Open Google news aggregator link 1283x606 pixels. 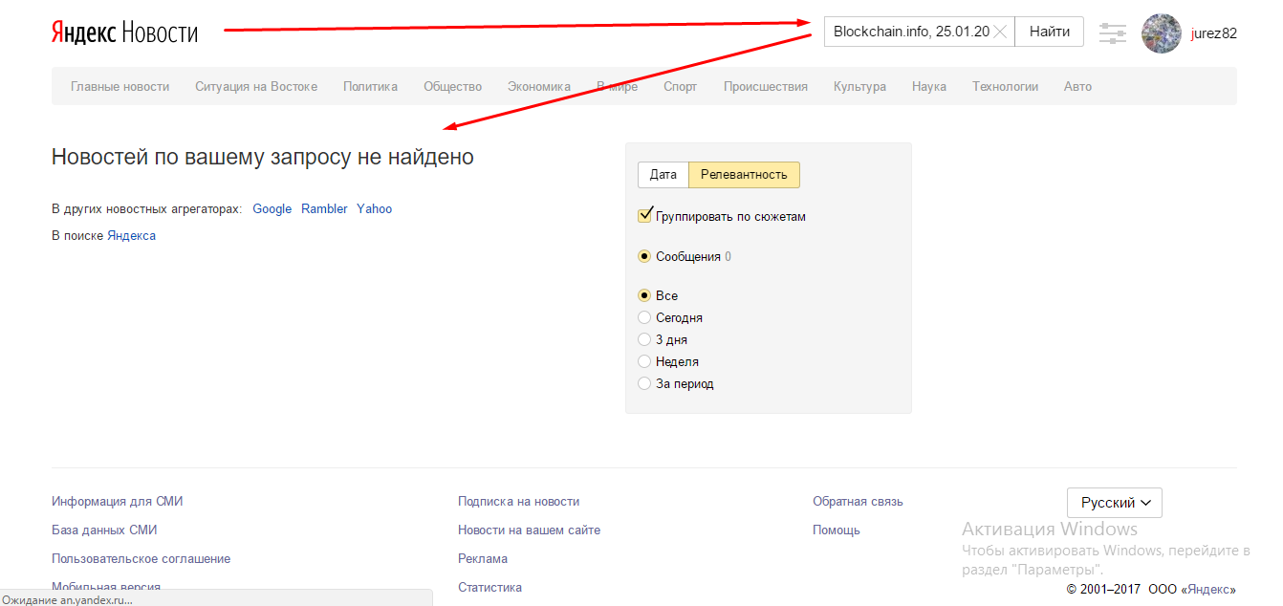click(272, 208)
